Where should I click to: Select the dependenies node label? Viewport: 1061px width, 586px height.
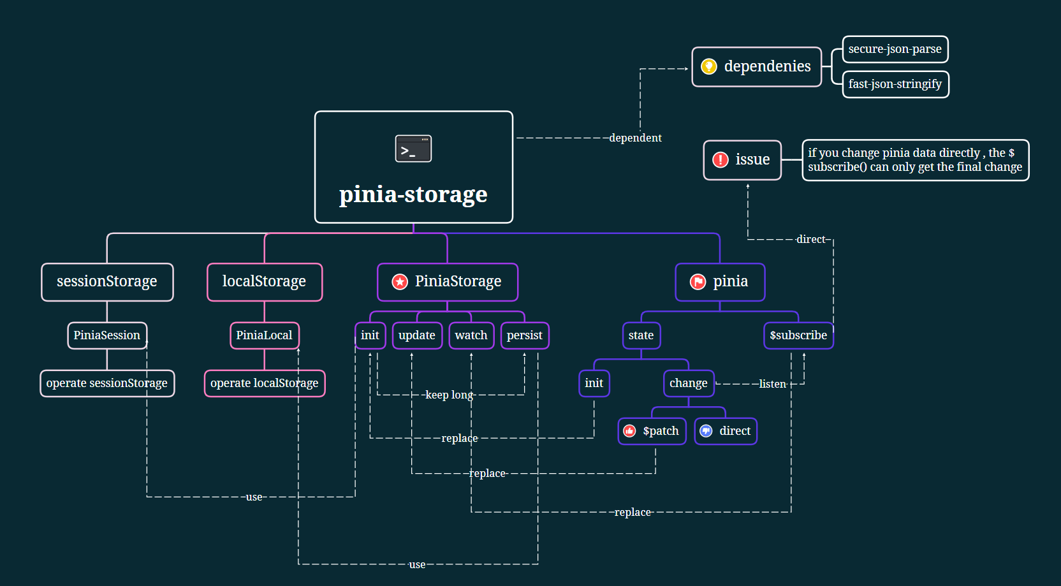[767, 66]
